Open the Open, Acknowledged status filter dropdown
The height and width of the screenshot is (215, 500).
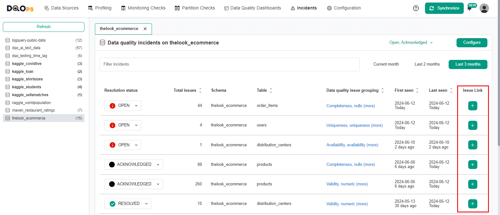411,43
